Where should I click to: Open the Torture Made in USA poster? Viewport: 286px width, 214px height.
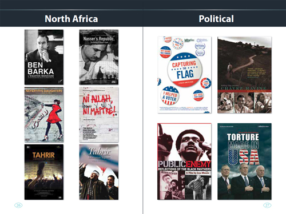point(244,161)
